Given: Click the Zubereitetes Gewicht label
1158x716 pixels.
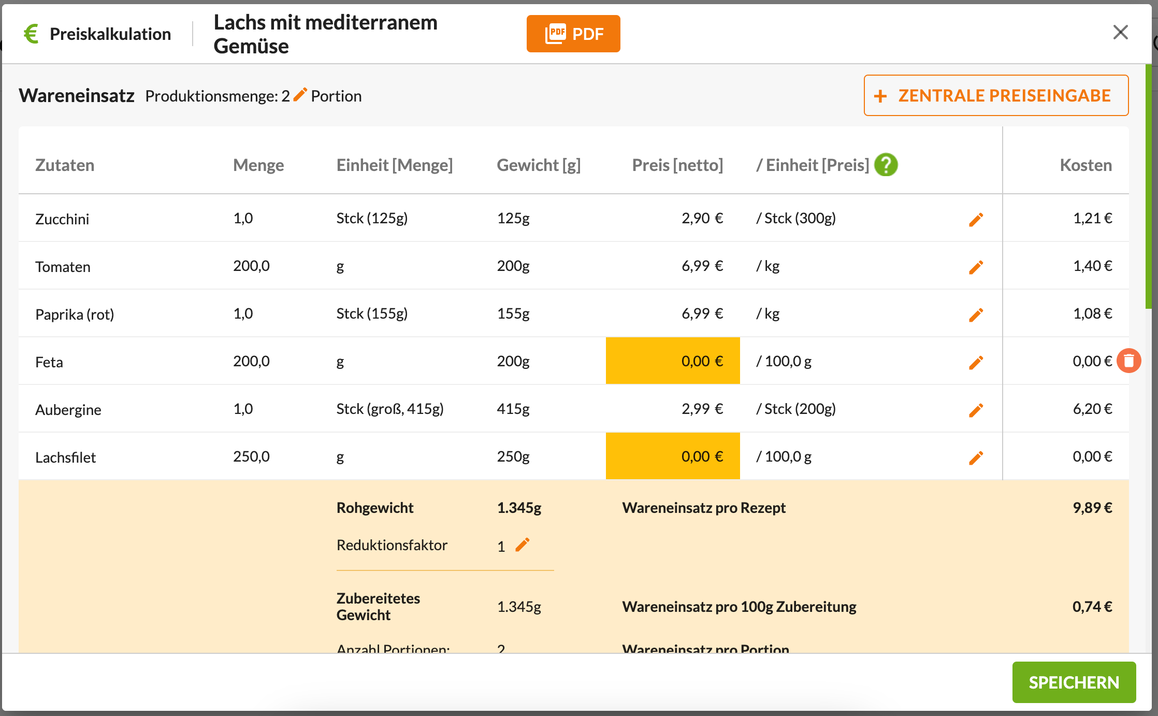Looking at the screenshot, I should [378, 606].
